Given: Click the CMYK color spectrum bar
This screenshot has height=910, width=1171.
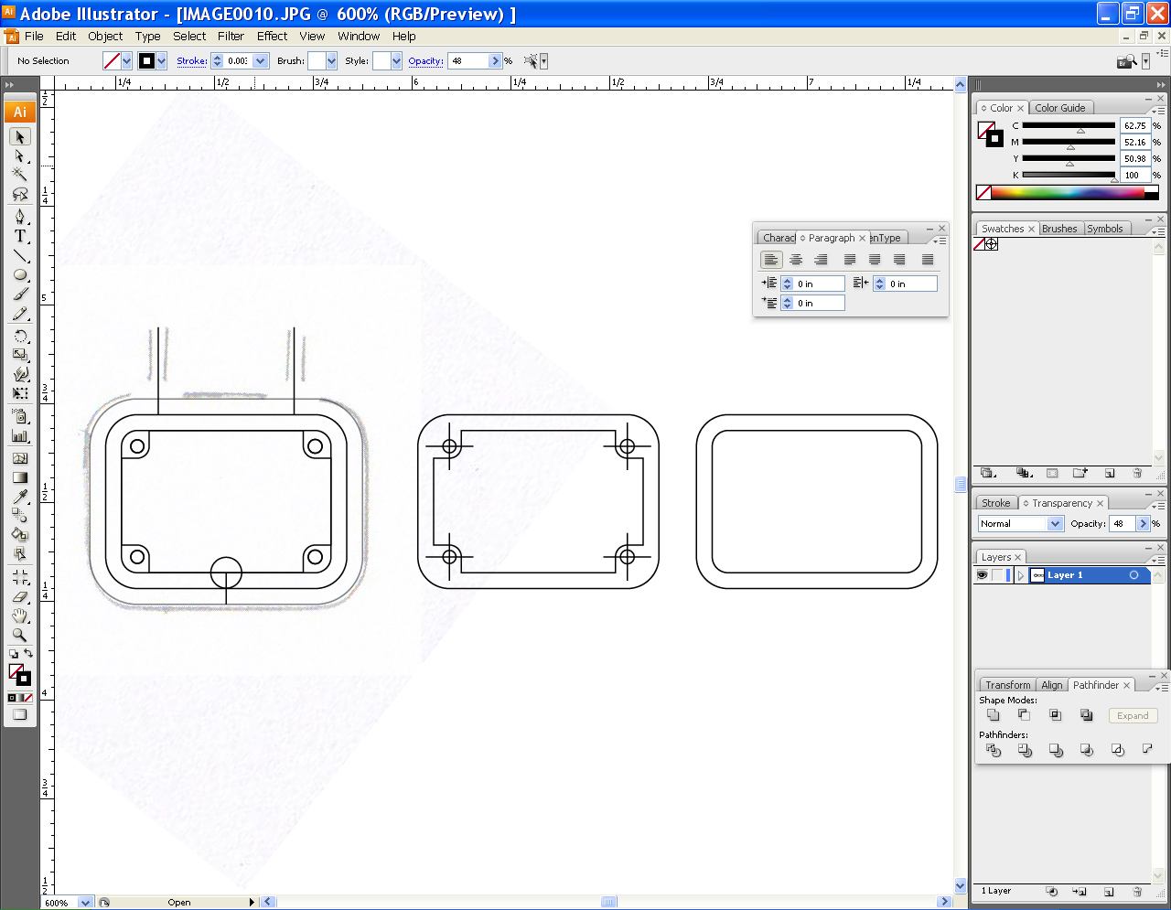Looking at the screenshot, I should 1067,193.
